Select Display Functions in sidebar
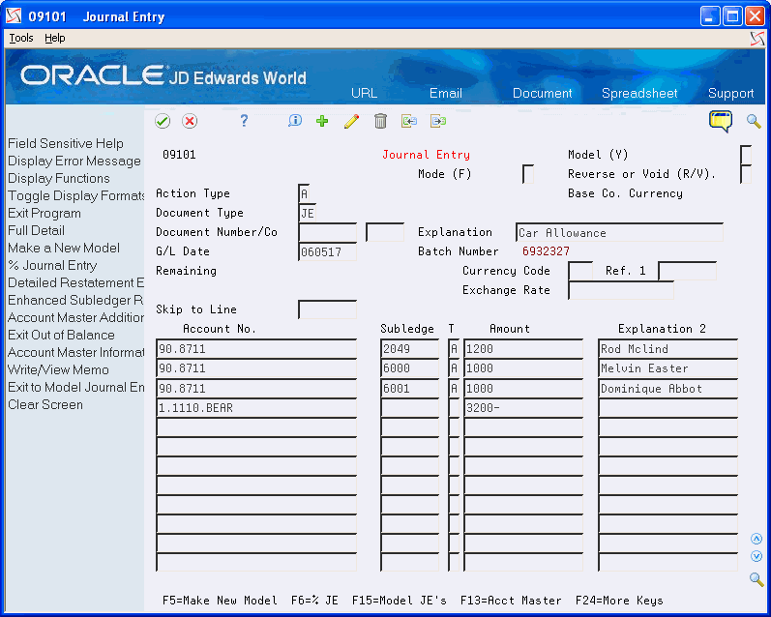 pos(58,179)
